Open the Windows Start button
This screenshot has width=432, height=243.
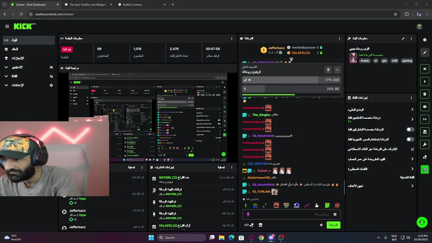151,238
